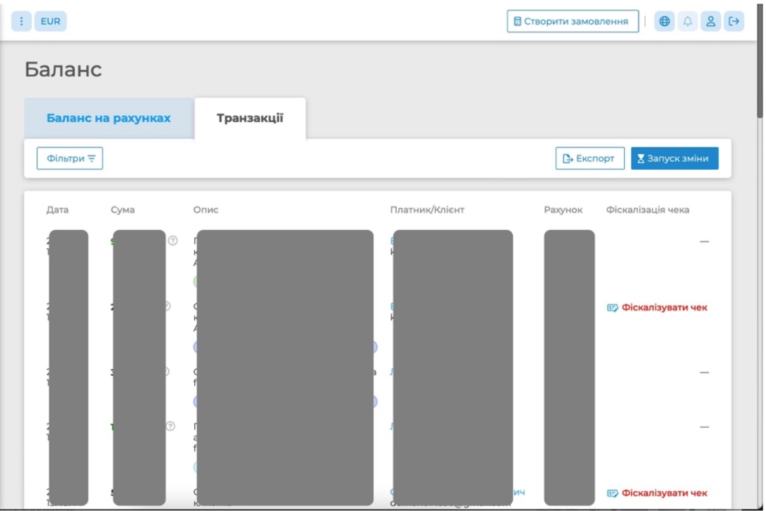Screen dimensions: 766x511
Task: Click the Дата column header
Action: tap(57, 209)
